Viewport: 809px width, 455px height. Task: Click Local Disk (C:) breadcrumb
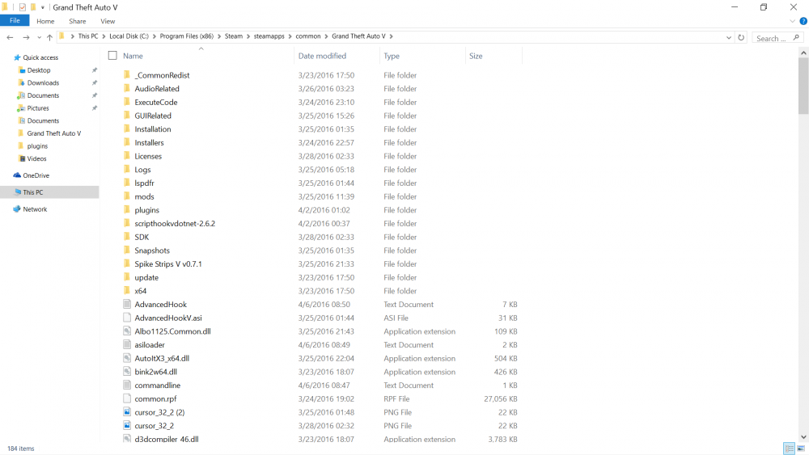[129, 36]
